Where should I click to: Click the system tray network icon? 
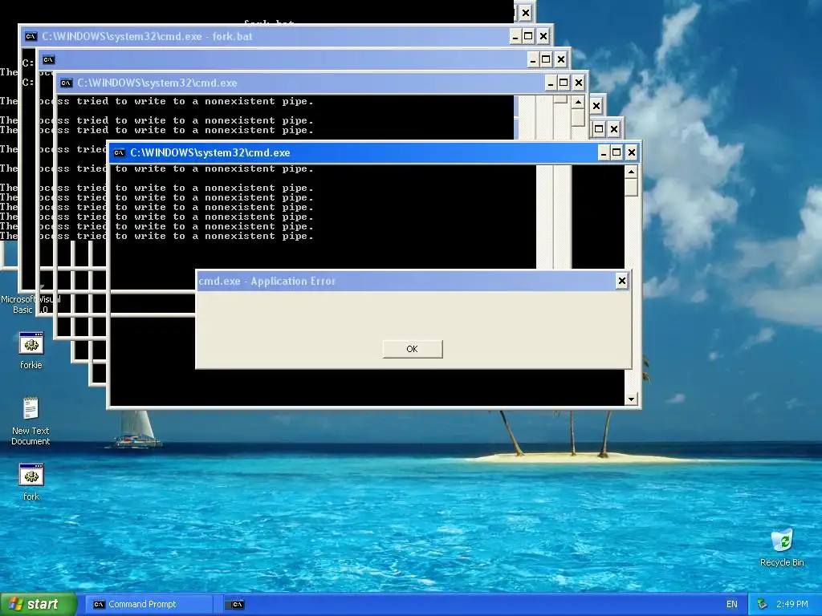(x=763, y=604)
